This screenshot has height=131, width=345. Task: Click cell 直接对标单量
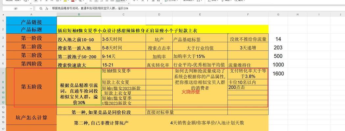pyautogui.click(x=186, y=112)
